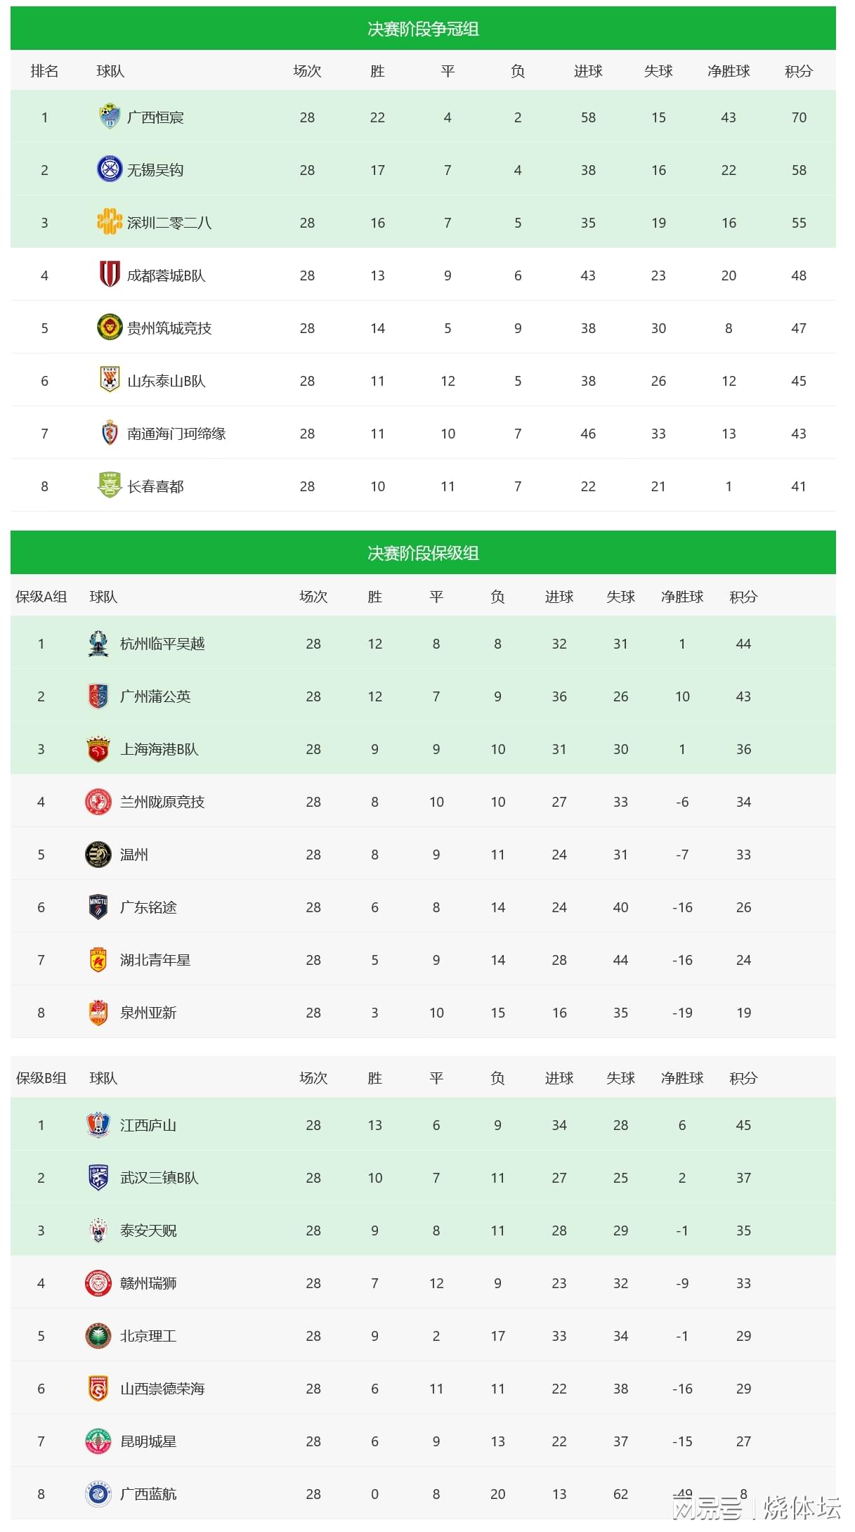Click the 成都蓉城B队 shield logo

click(x=110, y=275)
